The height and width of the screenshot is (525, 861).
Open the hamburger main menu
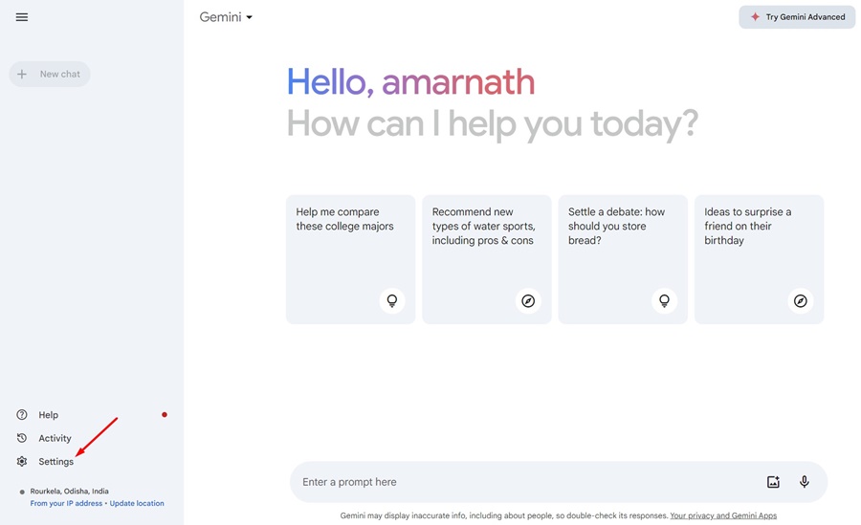tap(22, 17)
